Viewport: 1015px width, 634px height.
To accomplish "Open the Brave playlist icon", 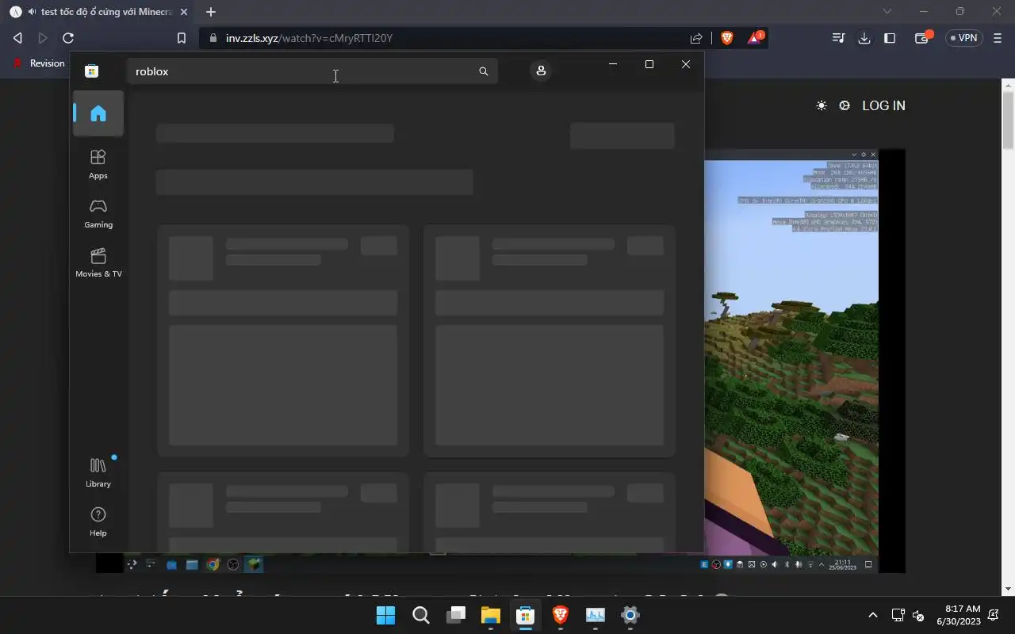I will (838, 38).
